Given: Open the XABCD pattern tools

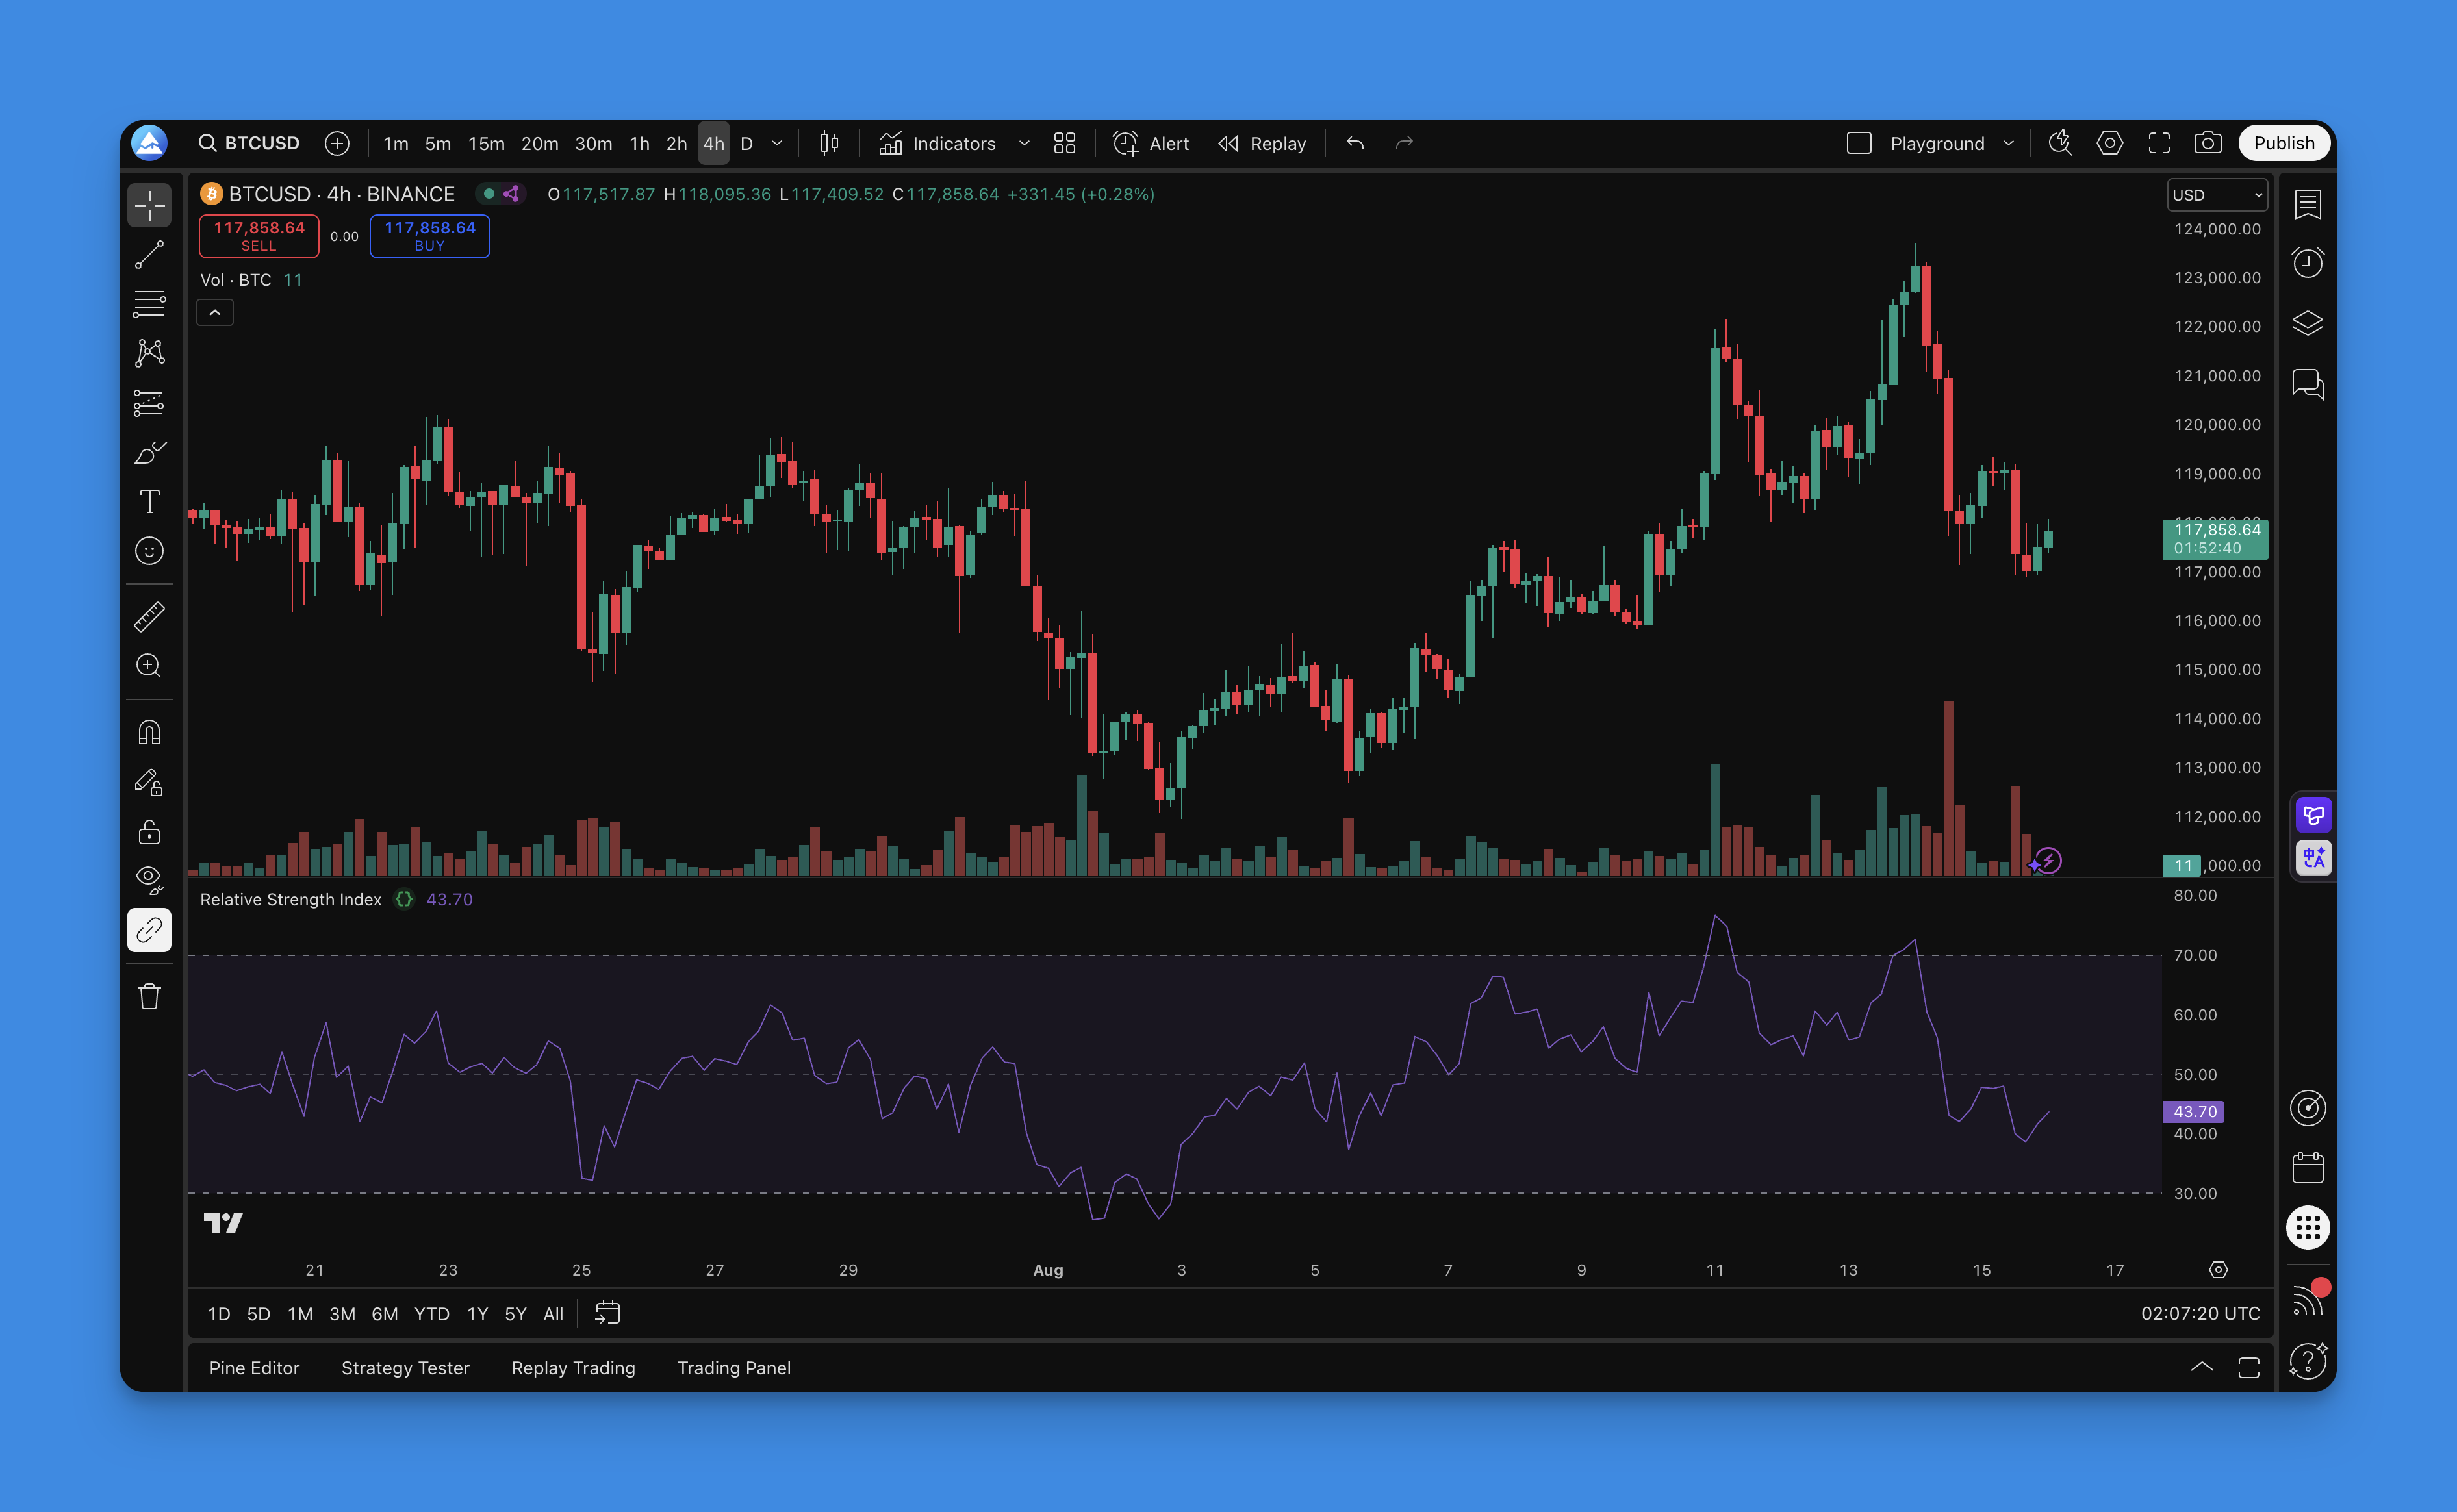Looking at the screenshot, I should point(149,353).
